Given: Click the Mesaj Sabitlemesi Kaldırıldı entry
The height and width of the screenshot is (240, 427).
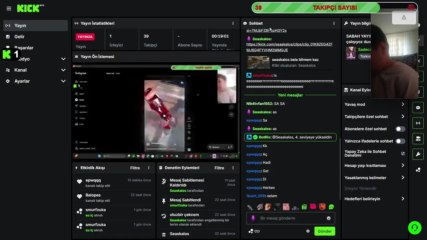Looking at the screenshot, I should point(198,185).
